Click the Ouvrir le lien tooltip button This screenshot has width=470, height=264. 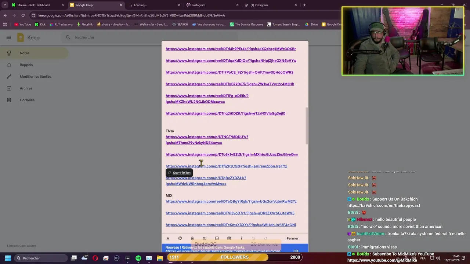point(179,173)
